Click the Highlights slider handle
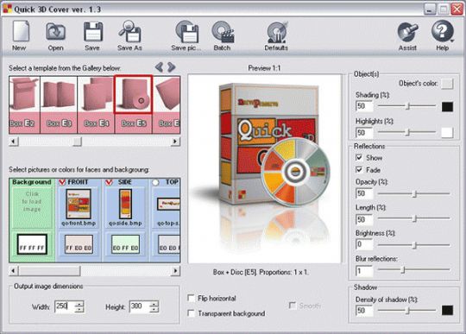The height and width of the screenshot is (334, 466). pos(408,132)
